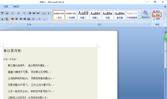Click 查找 Find button
Viewport: 167px width, 99px height.
click(x=156, y=11)
